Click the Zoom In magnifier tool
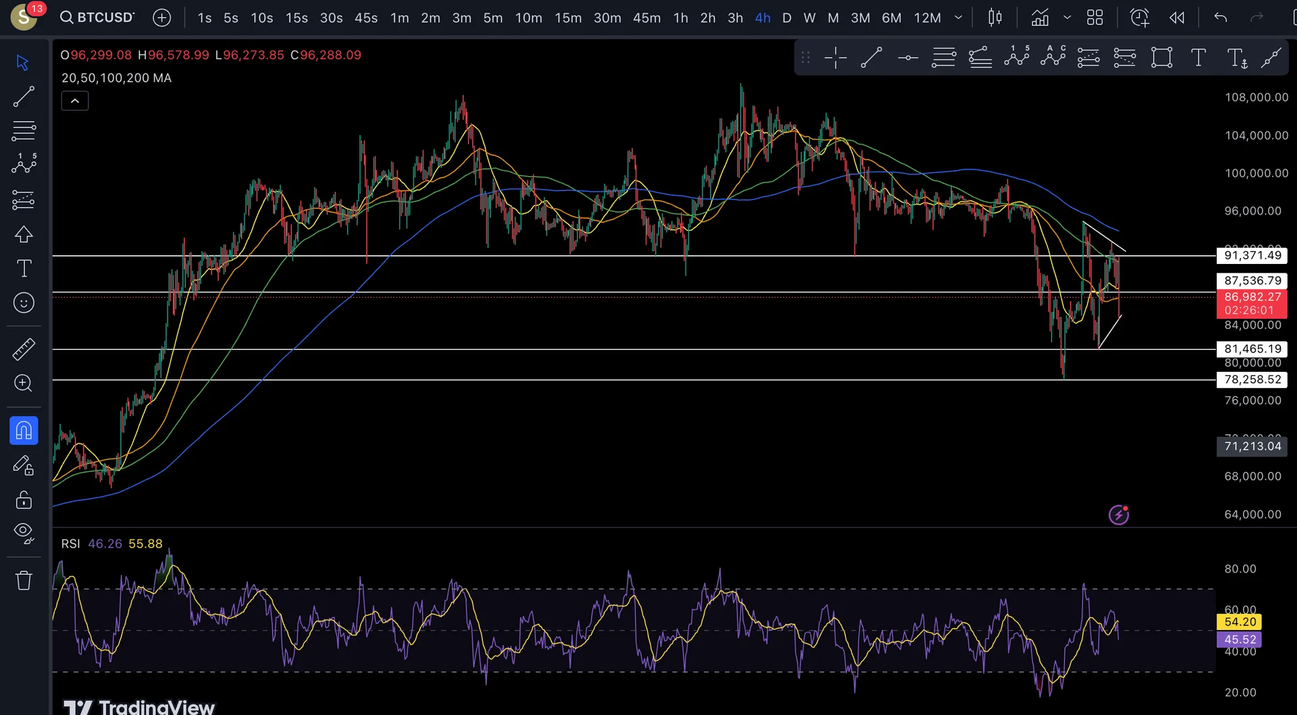 (24, 383)
